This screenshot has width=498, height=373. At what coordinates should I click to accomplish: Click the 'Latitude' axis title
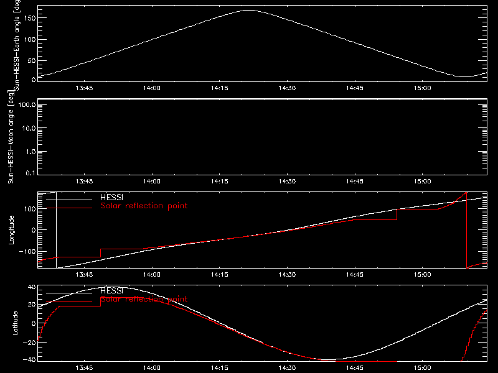15,323
